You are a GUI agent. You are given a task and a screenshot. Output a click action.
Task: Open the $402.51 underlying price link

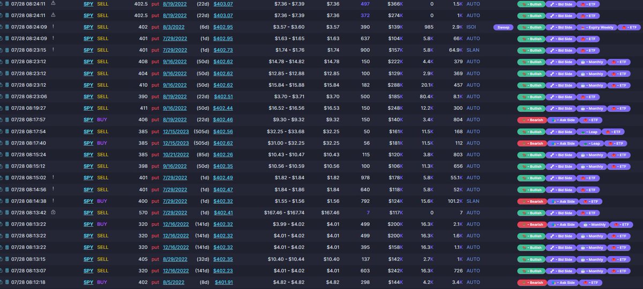click(x=223, y=97)
